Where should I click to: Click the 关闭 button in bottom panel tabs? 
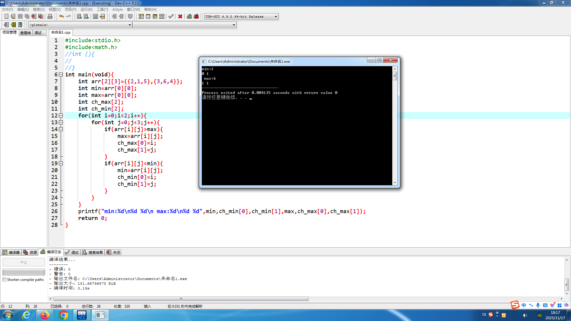[x=113, y=252]
